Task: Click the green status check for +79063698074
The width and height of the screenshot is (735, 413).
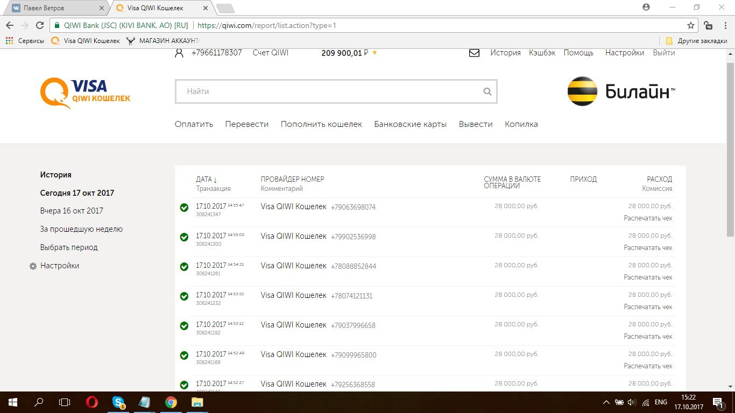Action: click(184, 208)
